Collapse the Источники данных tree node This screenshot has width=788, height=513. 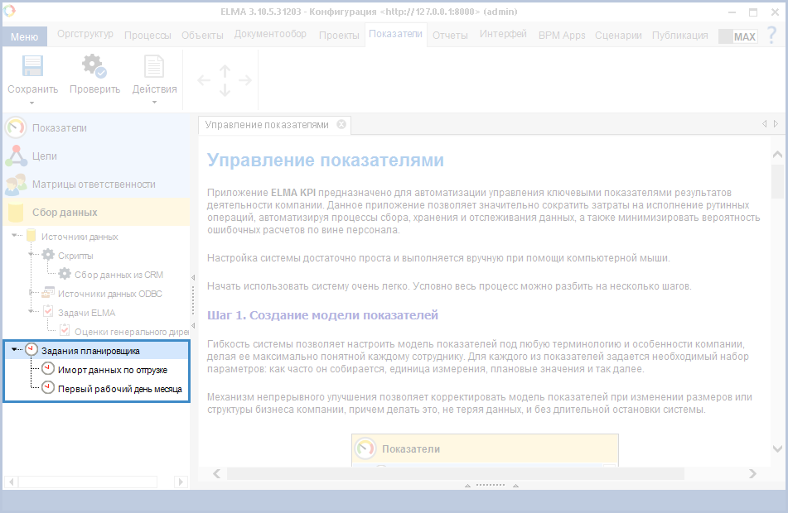coord(15,237)
